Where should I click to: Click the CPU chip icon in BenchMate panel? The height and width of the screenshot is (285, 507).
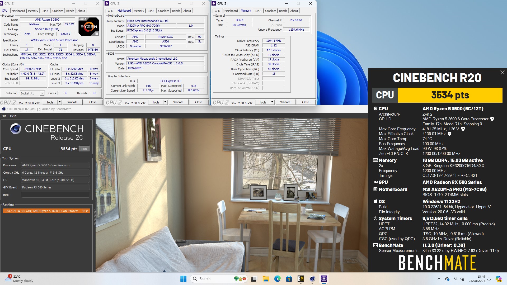pyautogui.click(x=375, y=108)
